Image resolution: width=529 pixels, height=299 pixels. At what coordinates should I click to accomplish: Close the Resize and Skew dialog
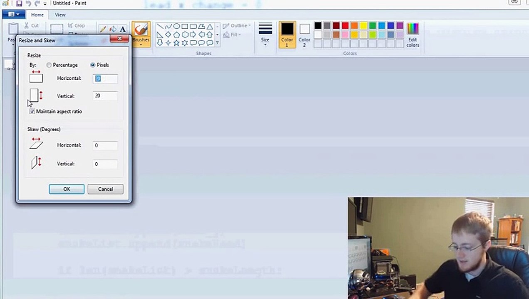point(119,39)
